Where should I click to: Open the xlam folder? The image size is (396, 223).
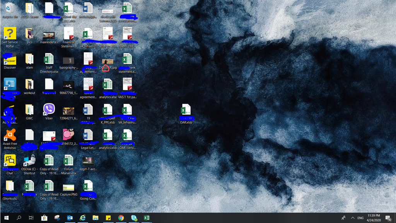[x=29, y=61]
